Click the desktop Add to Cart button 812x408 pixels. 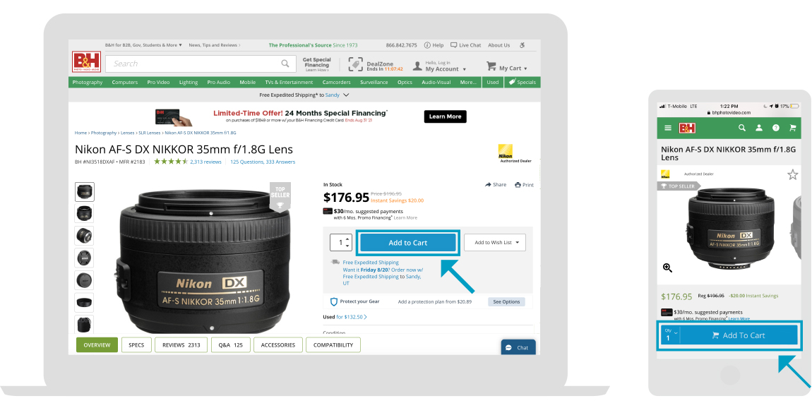408,242
